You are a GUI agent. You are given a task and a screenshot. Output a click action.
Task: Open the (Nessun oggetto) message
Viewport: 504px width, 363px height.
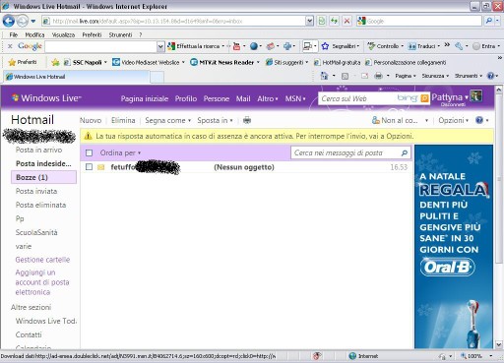244,167
